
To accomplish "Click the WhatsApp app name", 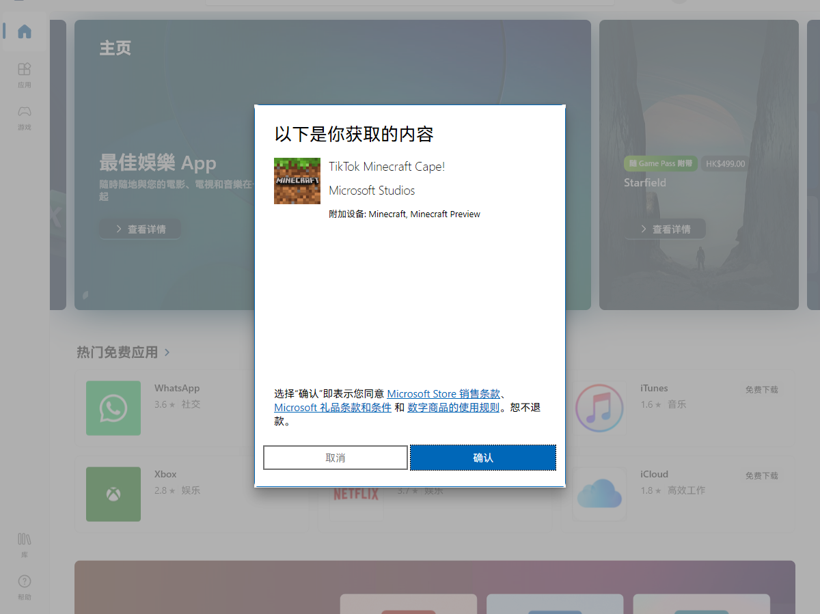I will pos(177,388).
